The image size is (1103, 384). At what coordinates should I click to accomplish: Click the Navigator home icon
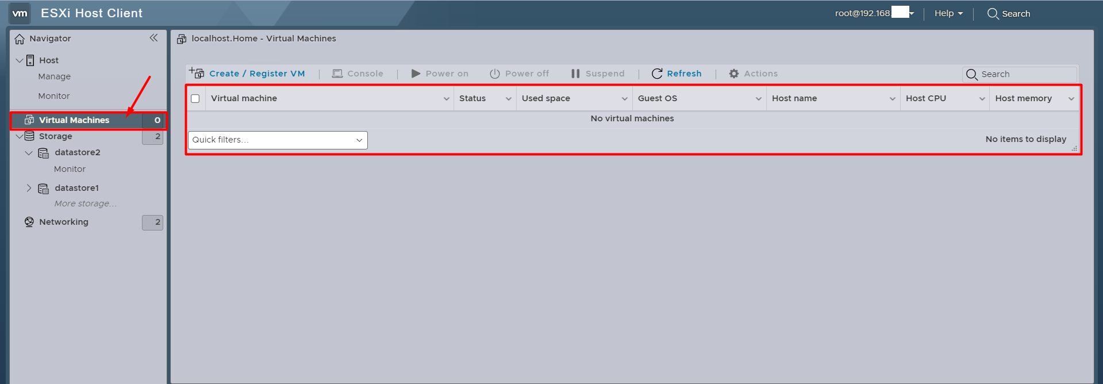(x=20, y=39)
